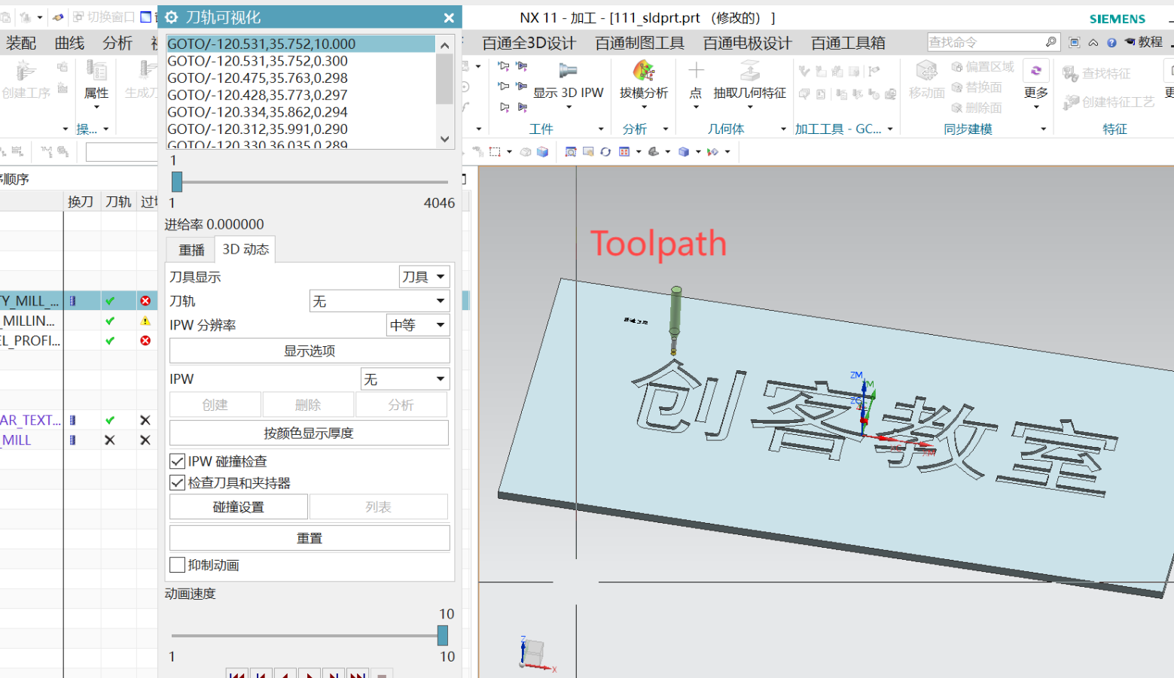Select the L_PROFI operation row
This screenshot has height=678, width=1174.
[x=79, y=341]
